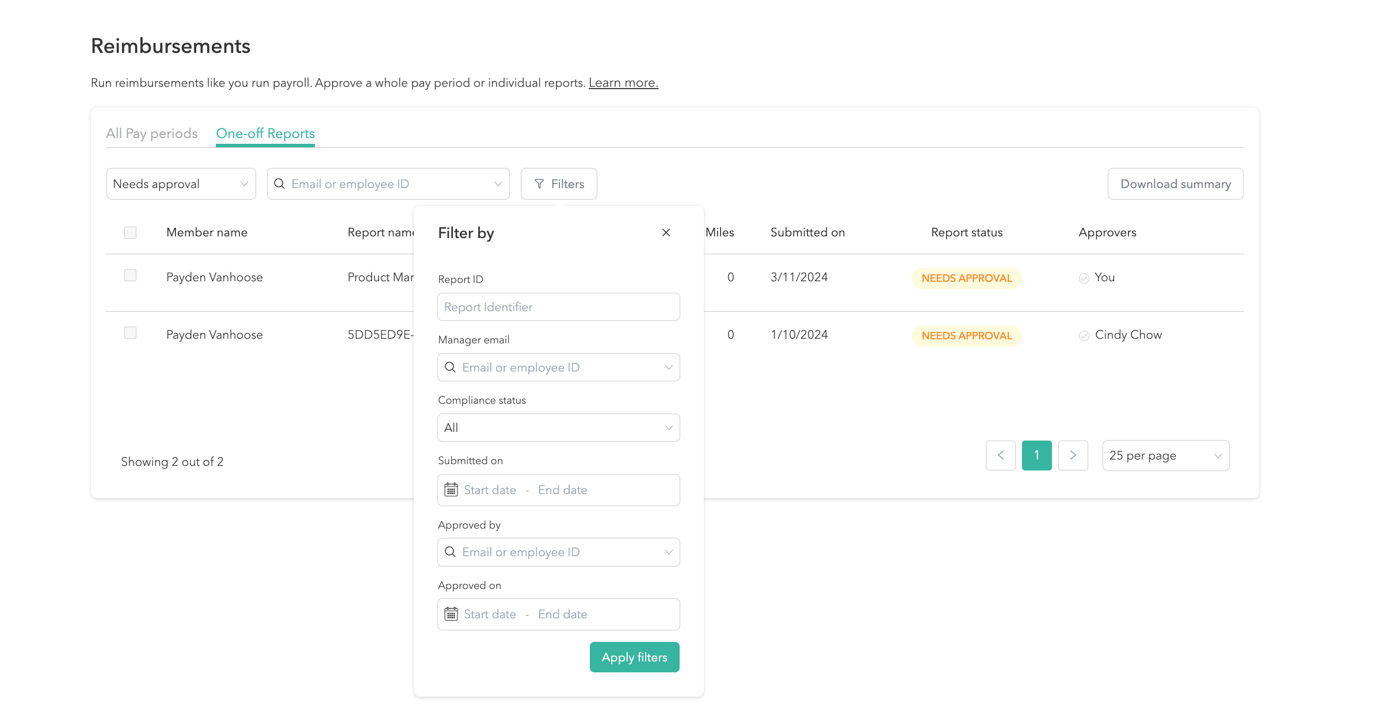Click the Cindy Chow approver name

point(1129,335)
